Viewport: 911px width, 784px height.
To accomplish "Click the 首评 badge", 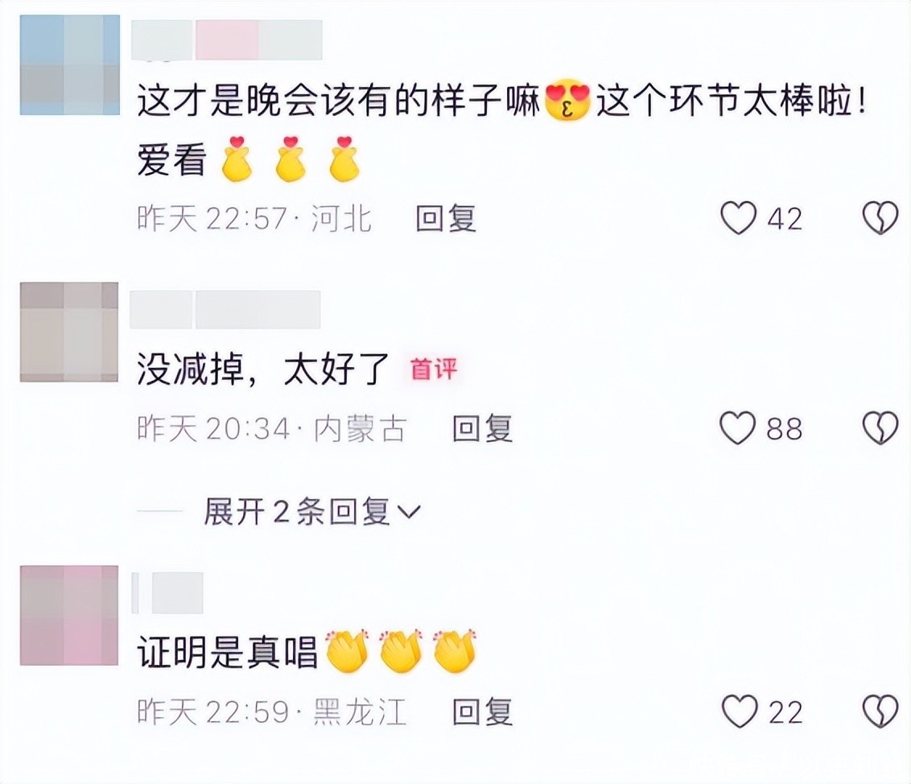I will [434, 369].
